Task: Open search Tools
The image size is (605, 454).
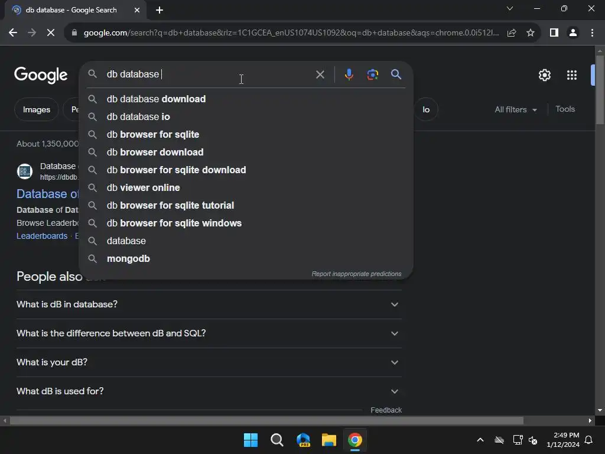Action: [x=565, y=109]
